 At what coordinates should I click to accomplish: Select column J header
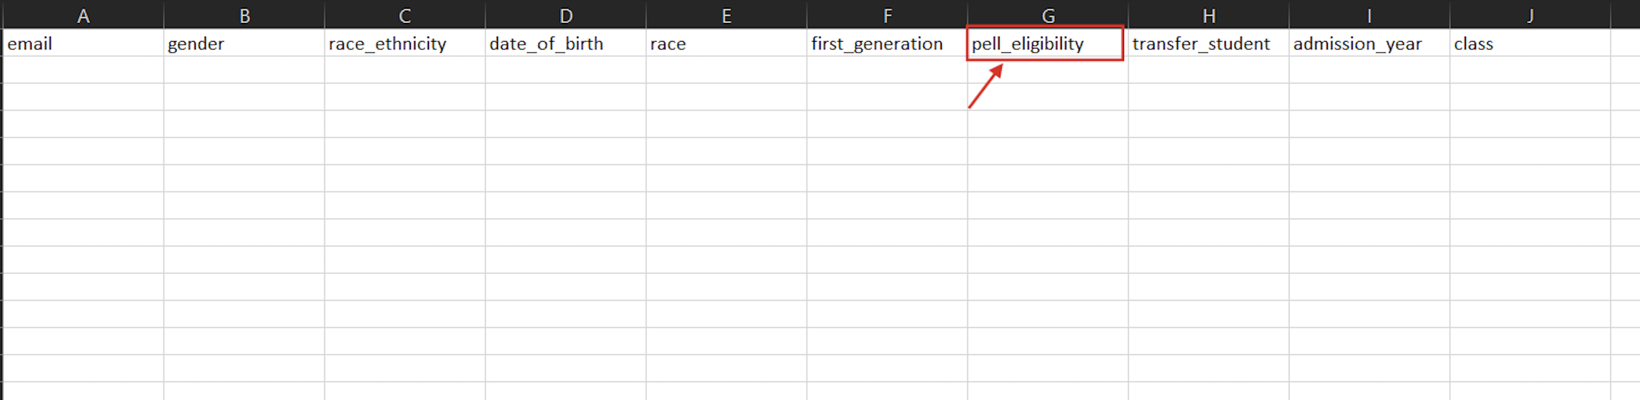tap(1531, 16)
